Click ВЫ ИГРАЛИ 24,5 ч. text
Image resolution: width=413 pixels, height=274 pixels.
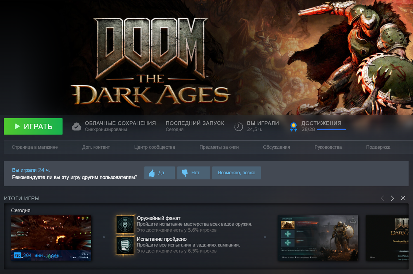click(263, 126)
